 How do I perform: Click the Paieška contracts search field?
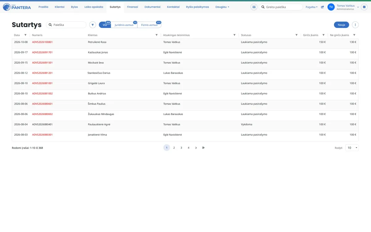click(x=66, y=25)
